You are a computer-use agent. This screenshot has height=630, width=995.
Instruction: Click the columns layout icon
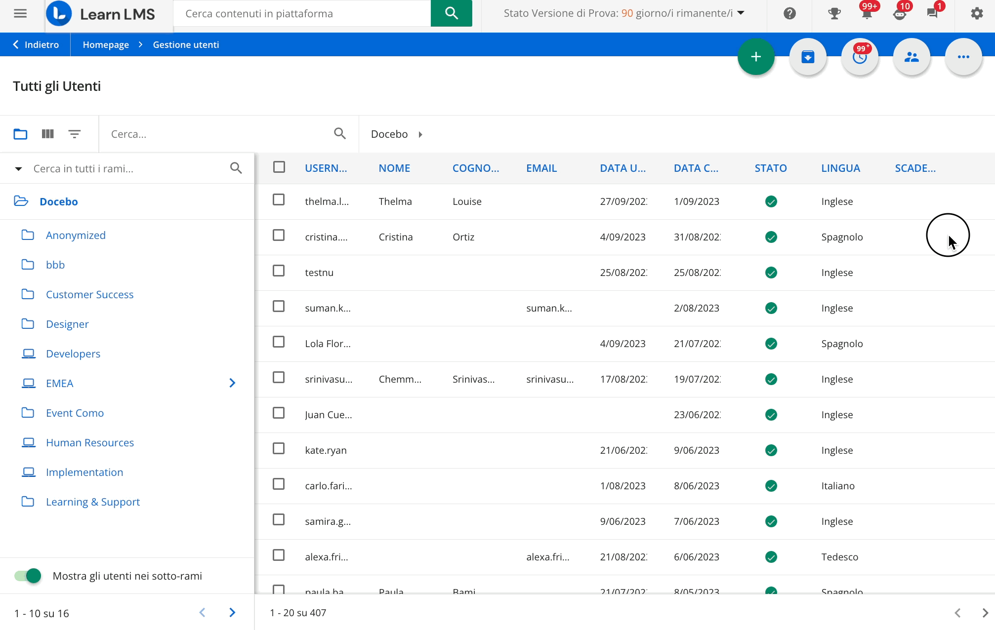point(47,134)
